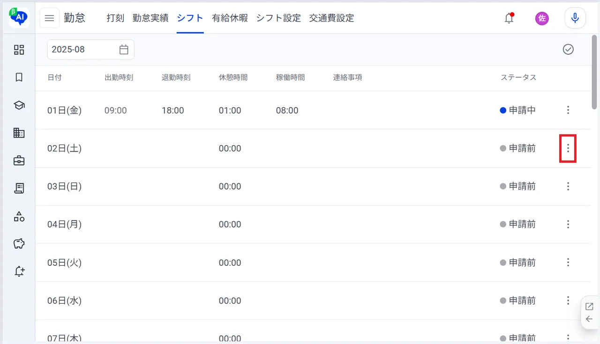Click the notification bell icon
The width and height of the screenshot is (600, 344).
pos(509,18)
